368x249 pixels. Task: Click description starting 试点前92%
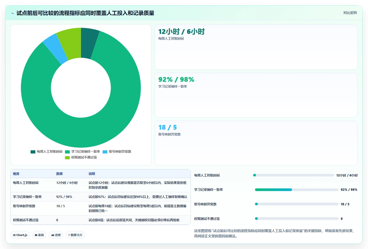coord(138,197)
